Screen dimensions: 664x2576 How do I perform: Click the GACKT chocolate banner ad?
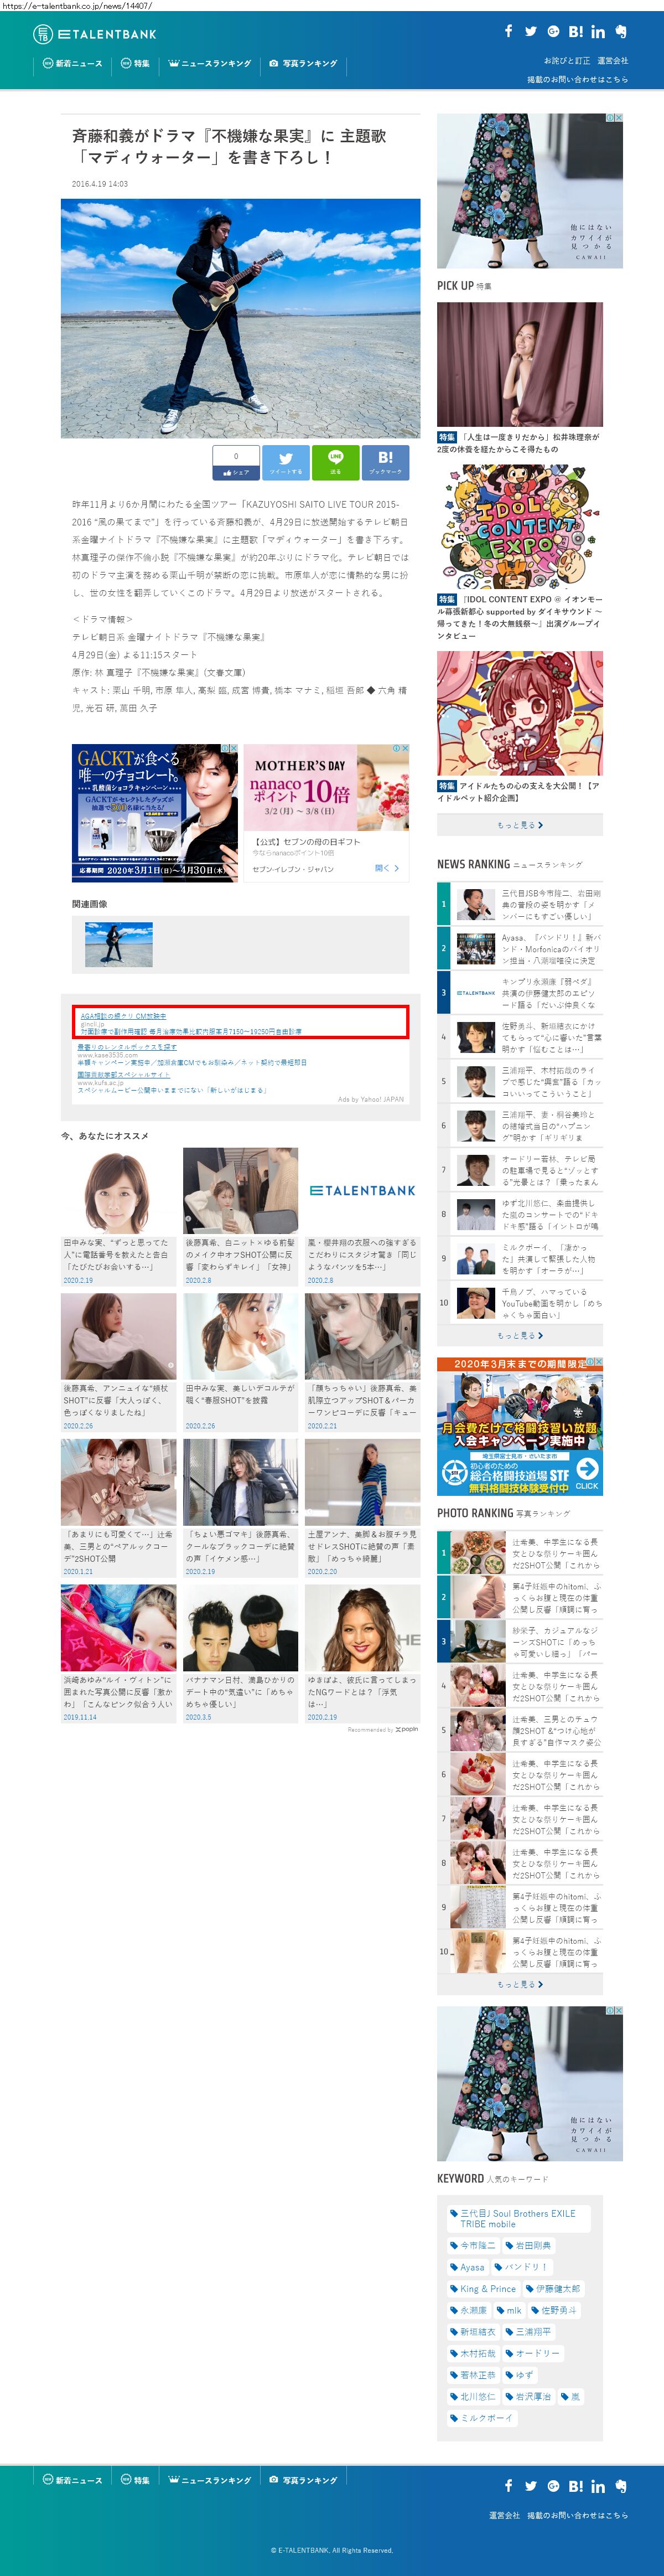pos(155,812)
